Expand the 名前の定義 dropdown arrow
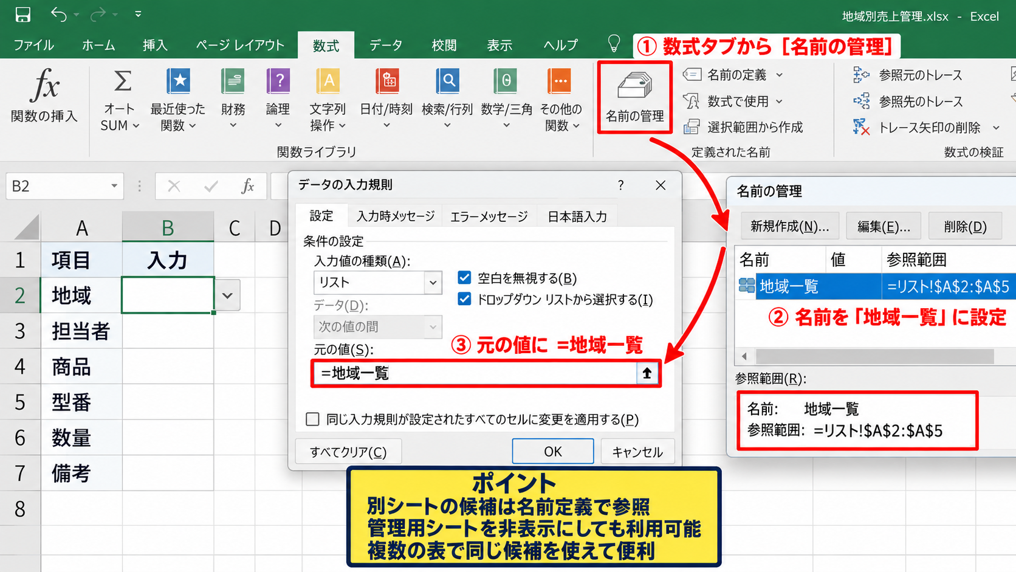The image size is (1016, 572). [780, 75]
